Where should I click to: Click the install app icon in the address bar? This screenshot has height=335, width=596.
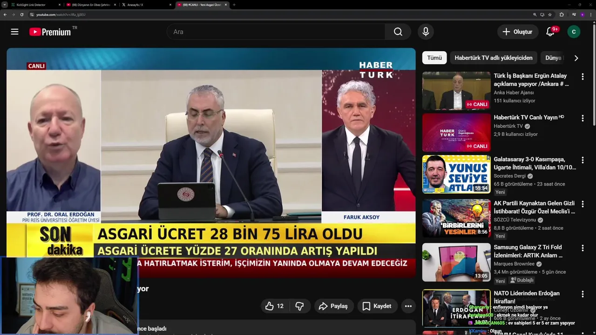[542, 14]
